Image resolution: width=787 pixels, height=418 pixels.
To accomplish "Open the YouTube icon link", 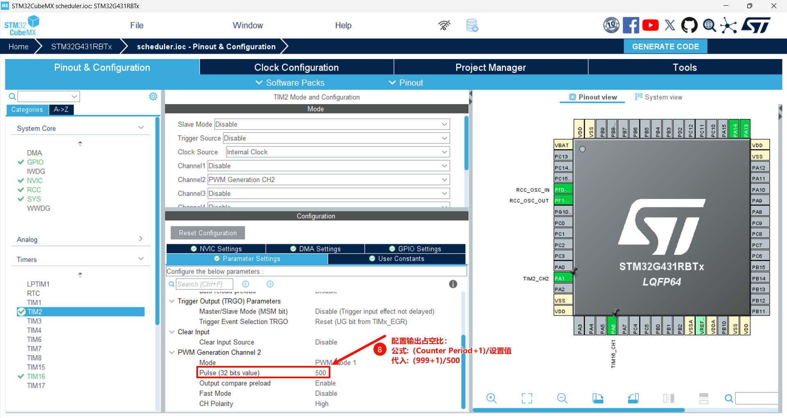I will (651, 25).
